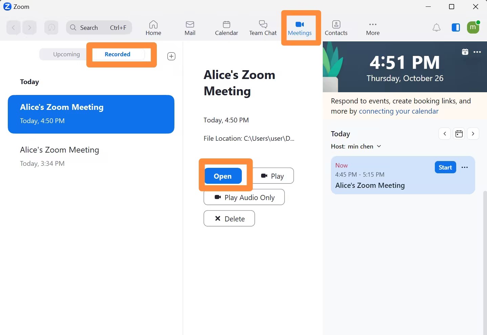The image size is (487, 335).
Task: Go forward with the right arrow button
Action: point(30,28)
